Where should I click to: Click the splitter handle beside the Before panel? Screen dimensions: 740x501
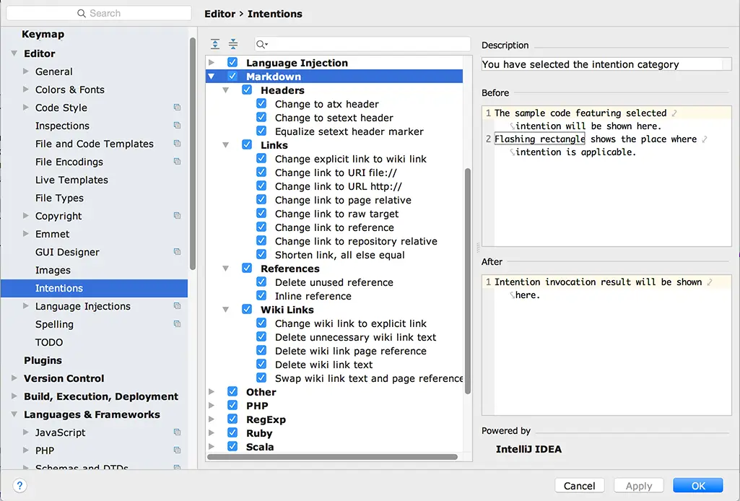pyautogui.click(x=478, y=247)
